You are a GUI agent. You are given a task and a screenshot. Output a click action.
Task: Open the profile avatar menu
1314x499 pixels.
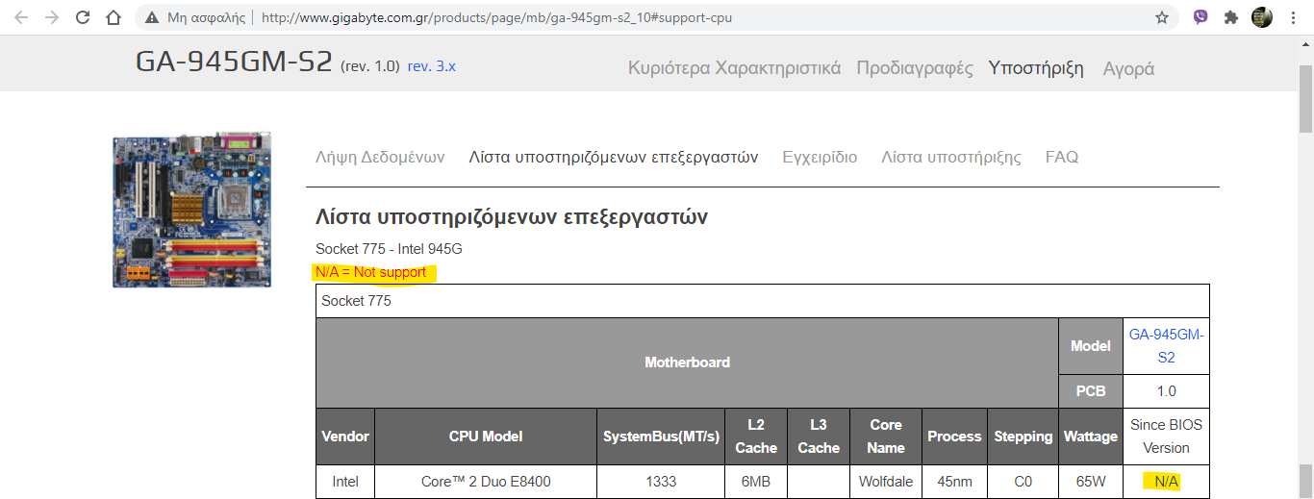click(x=1261, y=17)
